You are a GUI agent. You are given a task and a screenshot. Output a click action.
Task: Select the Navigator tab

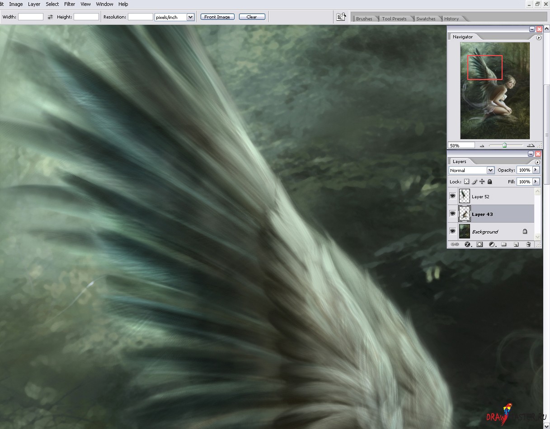[463, 37]
